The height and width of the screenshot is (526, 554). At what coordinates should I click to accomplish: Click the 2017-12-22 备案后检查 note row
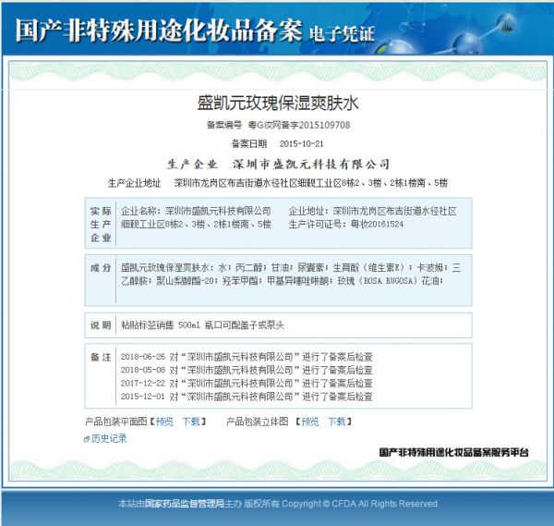[x=247, y=383]
